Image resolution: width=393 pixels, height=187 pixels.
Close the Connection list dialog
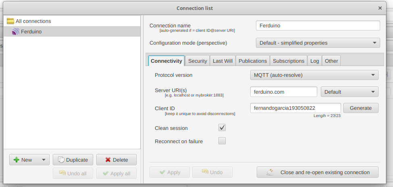click(x=380, y=8)
